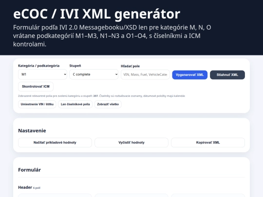
Task: Click the Vygenerovať XML button
Action: pyautogui.click(x=190, y=75)
